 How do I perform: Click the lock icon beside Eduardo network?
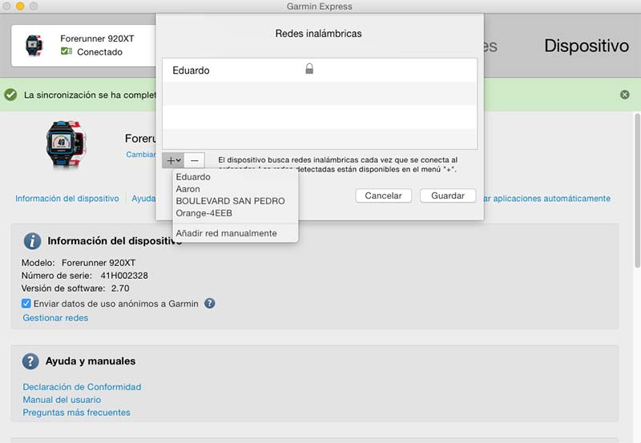point(309,69)
